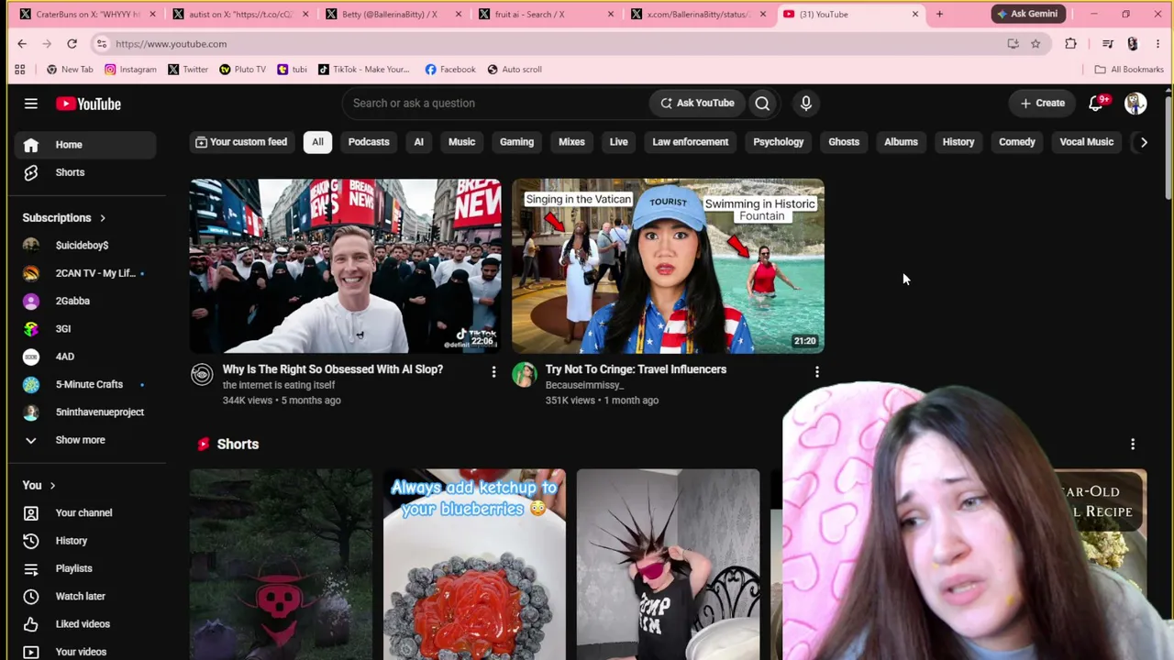This screenshot has width=1174, height=660.
Task: Select the Vocal Music filter chip
Action: [x=1086, y=142]
